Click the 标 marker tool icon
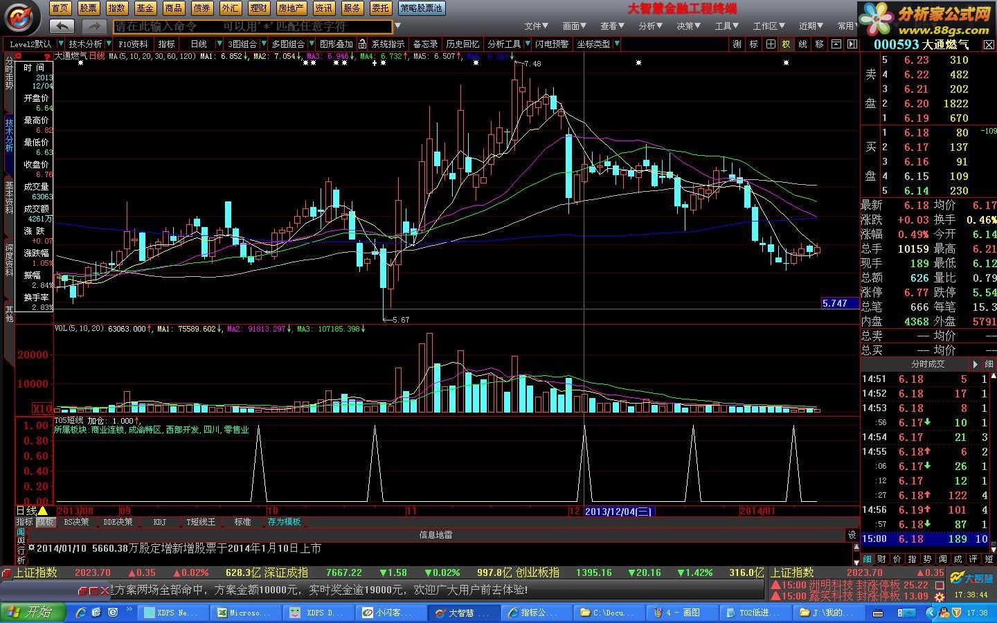 point(753,44)
